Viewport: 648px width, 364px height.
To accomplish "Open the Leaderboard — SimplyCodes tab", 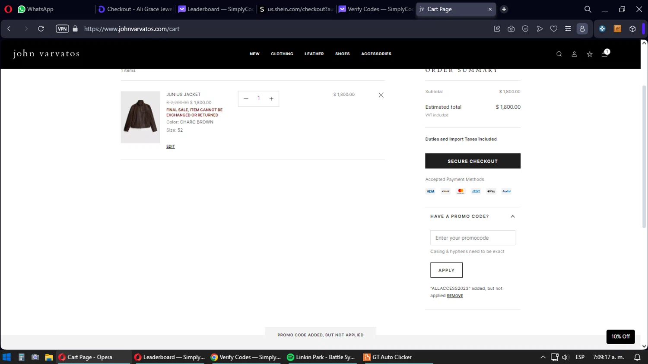I will 216,9.
